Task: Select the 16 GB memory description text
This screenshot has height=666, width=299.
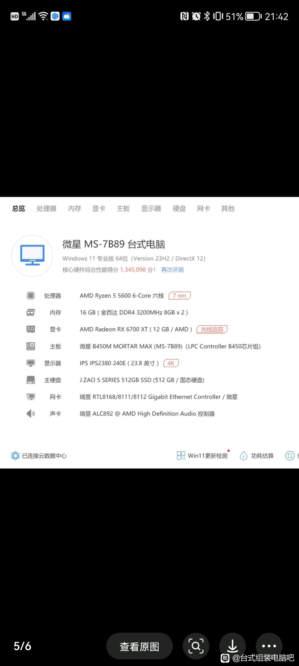Action: (134, 312)
